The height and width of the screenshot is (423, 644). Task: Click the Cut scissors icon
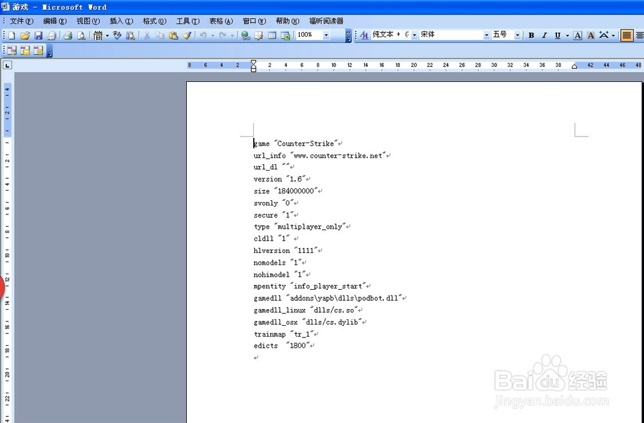[147, 35]
